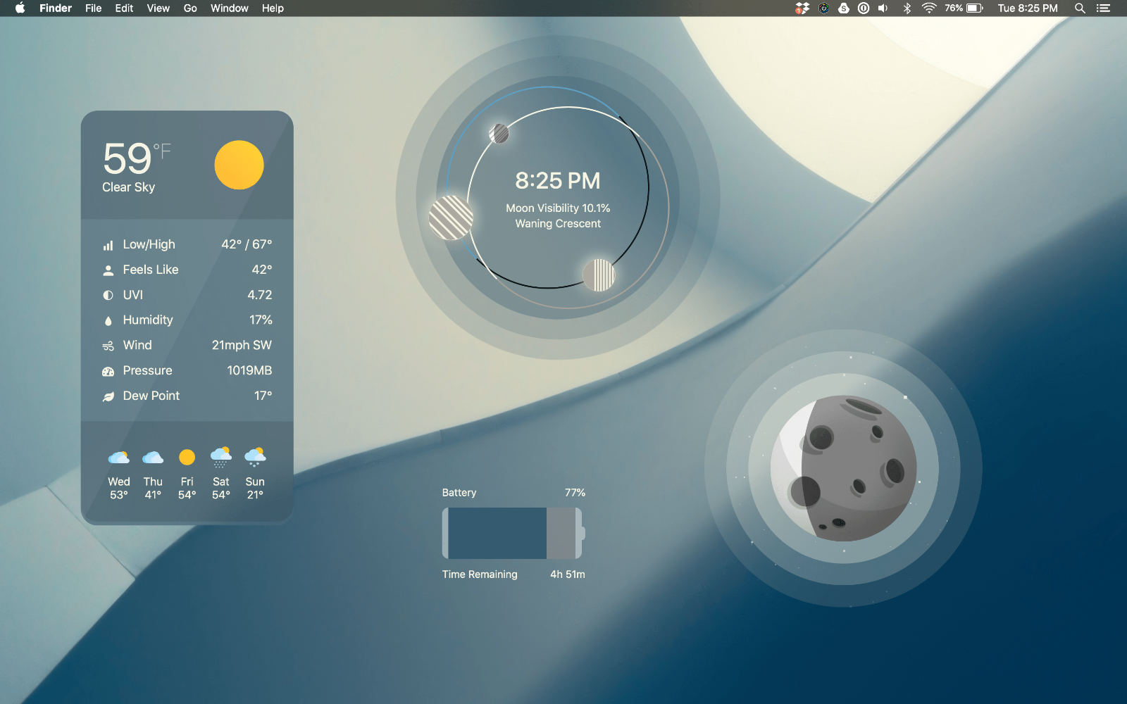Open the Edit menu
1127x704 pixels.
(x=124, y=8)
